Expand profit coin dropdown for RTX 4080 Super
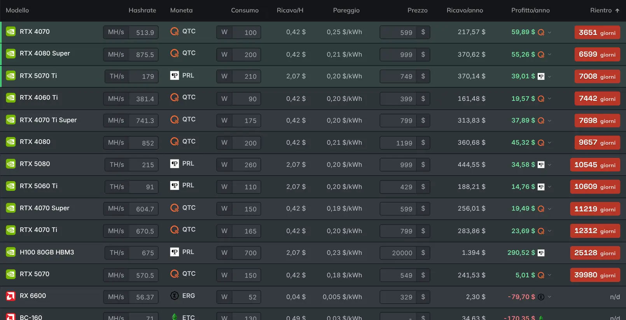 (549, 55)
